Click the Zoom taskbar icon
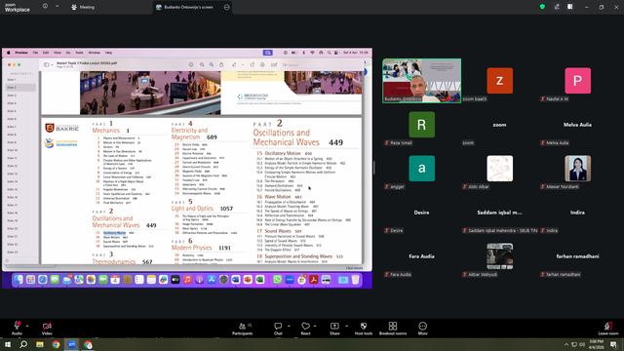The image size is (624, 351). coord(72,344)
